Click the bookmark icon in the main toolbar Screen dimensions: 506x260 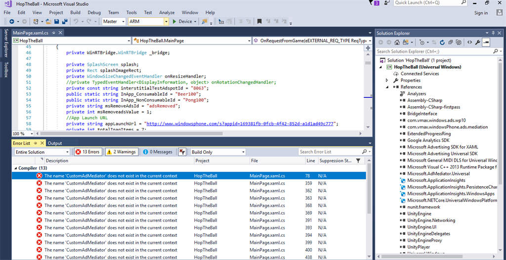click(259, 21)
